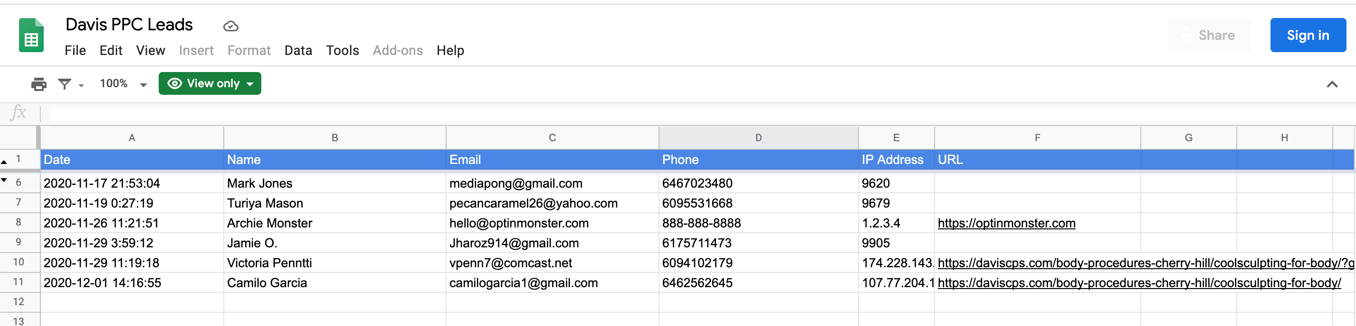Open the filter views dropdown arrow
This screenshot has width=1356, height=326.
pyautogui.click(x=81, y=86)
